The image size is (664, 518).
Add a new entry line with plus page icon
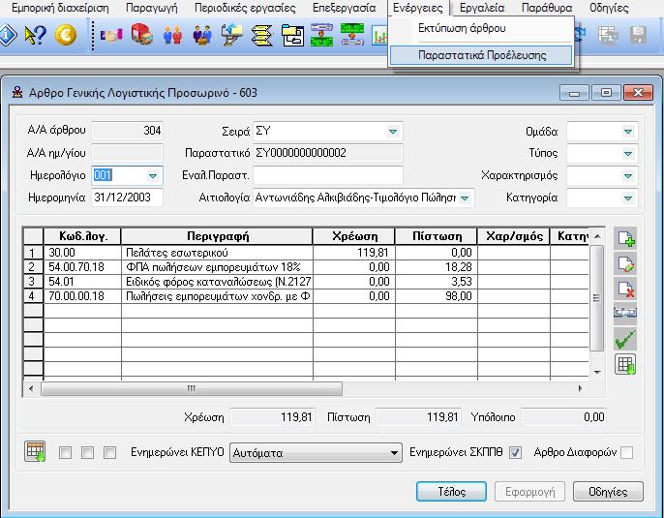pyautogui.click(x=625, y=238)
